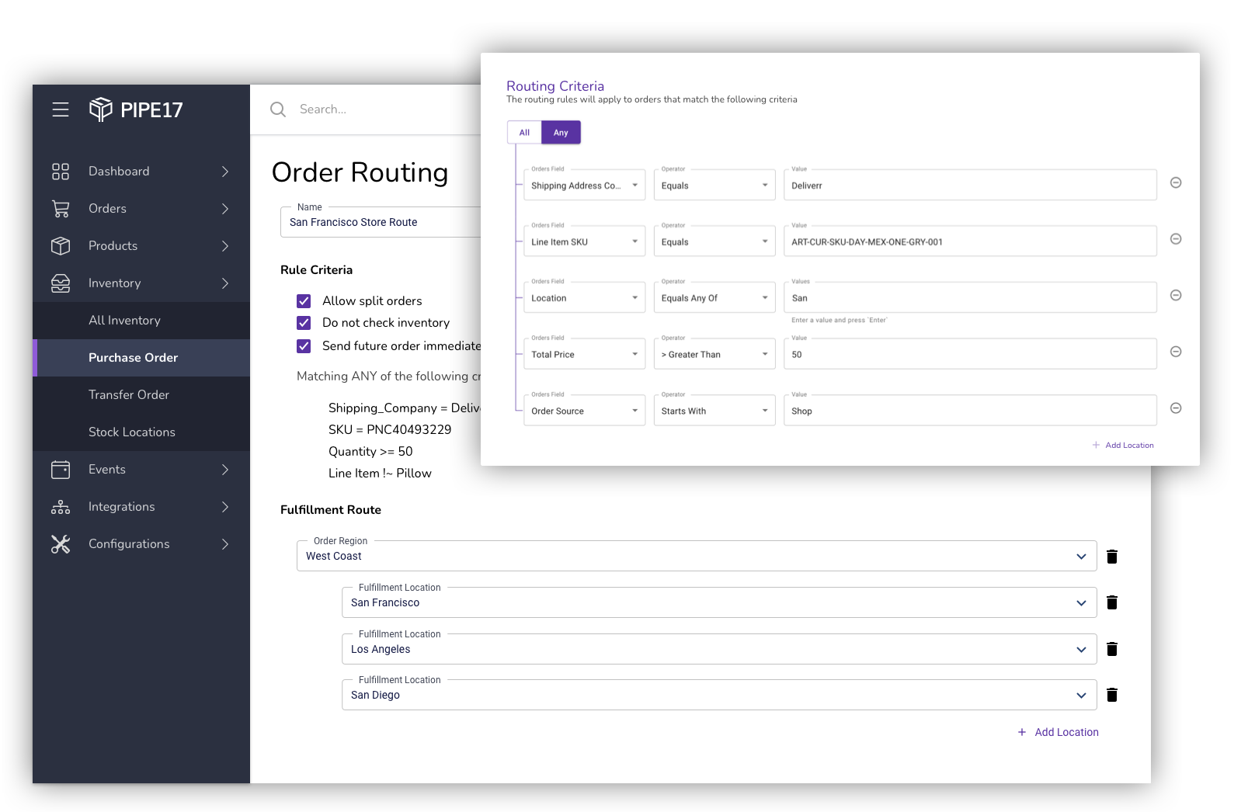Remove the Deliverr criteria row
Viewport: 1248px width, 812px height.
[x=1176, y=182]
